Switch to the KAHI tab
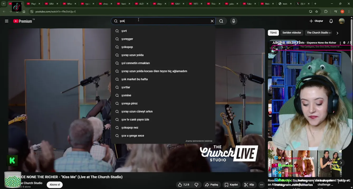The height and width of the screenshot is (189, 353). point(178,4)
